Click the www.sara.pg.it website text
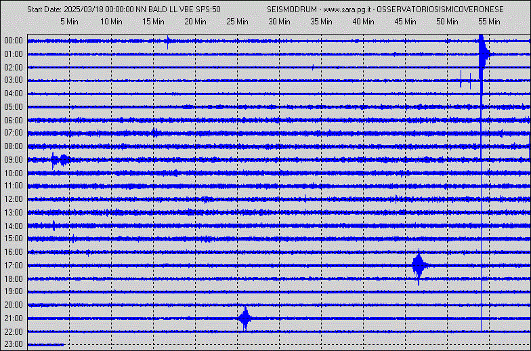The width and height of the screenshot is (531, 351). 346,9
